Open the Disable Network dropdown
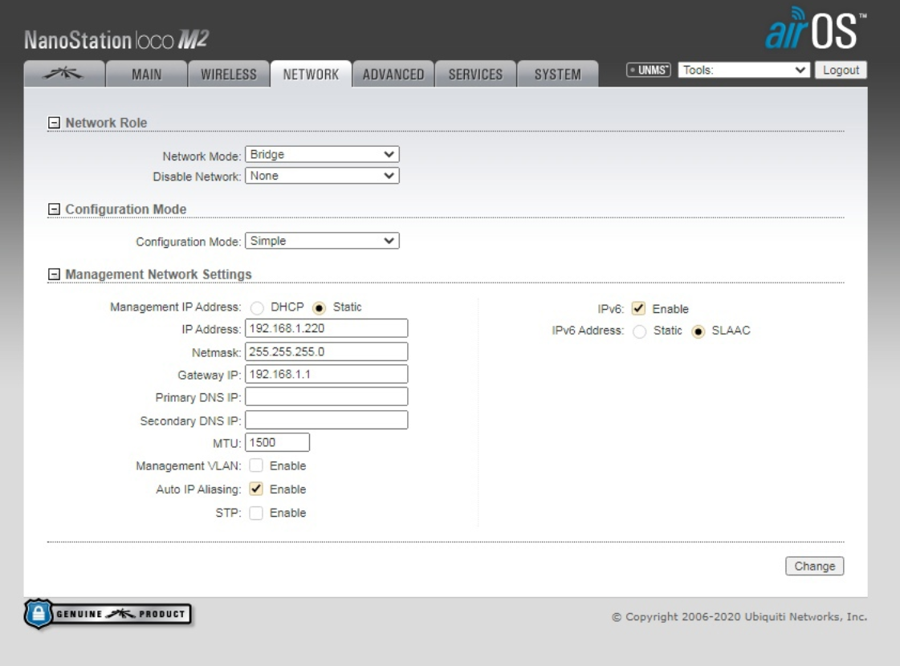The height and width of the screenshot is (666, 900). [321, 176]
